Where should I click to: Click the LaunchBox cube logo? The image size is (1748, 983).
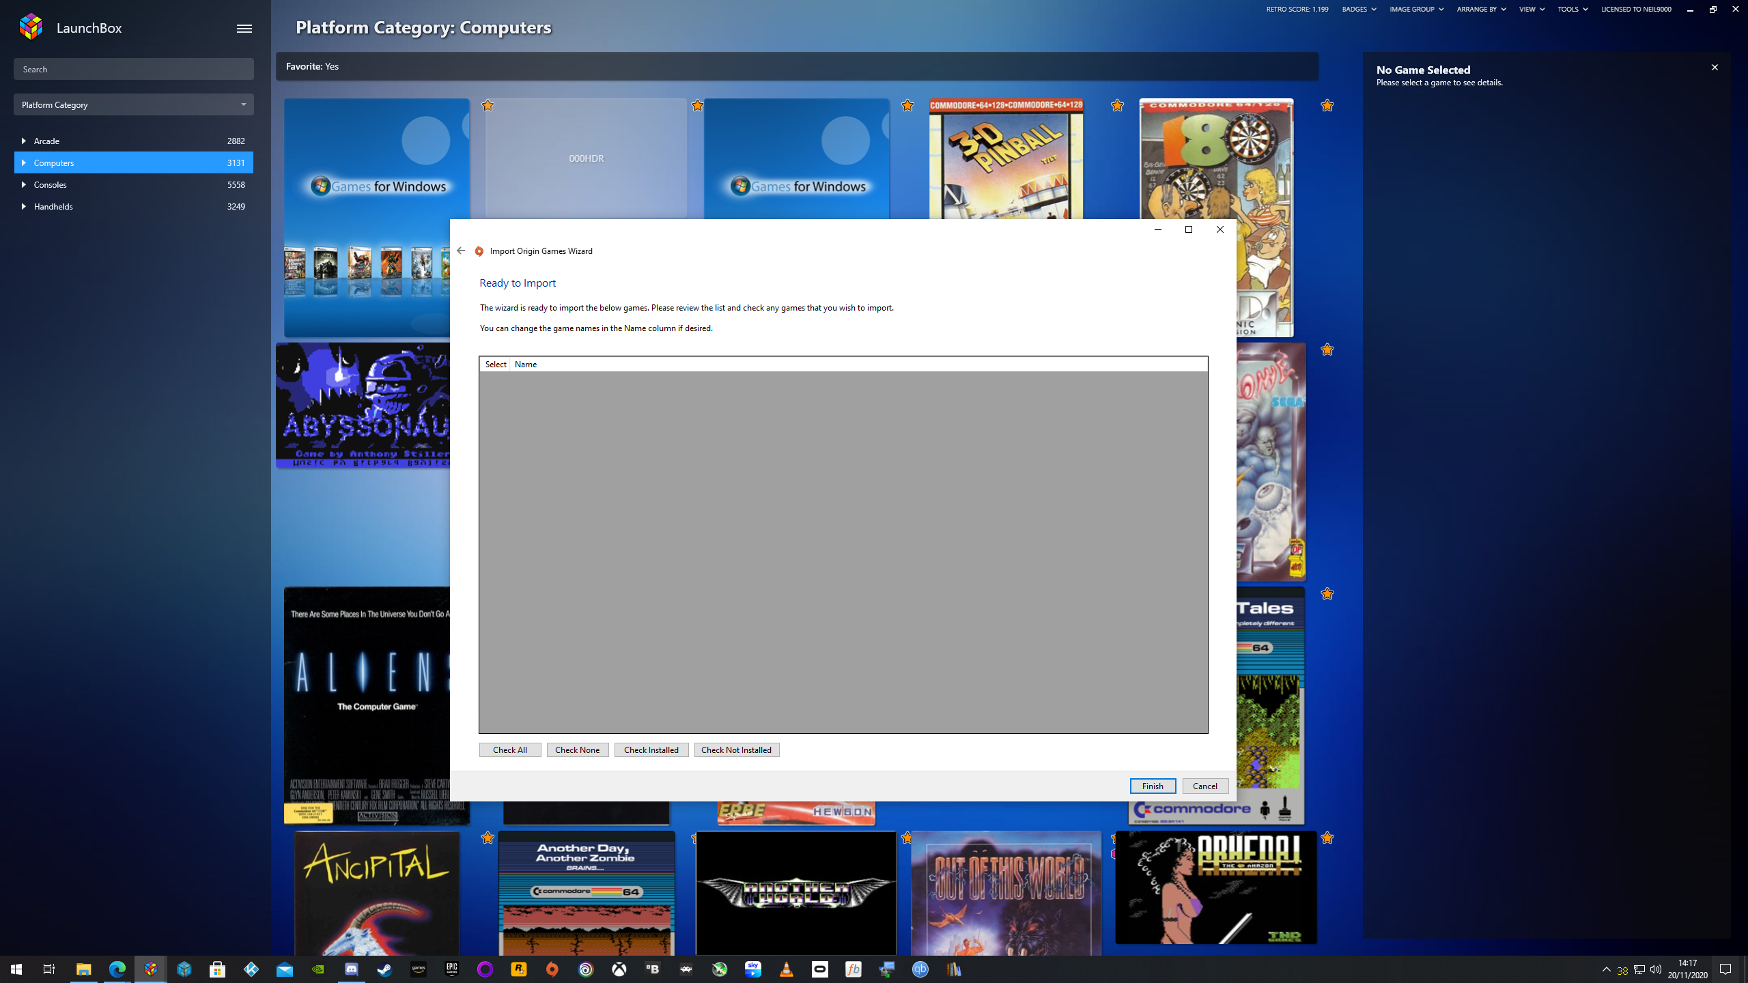[31, 27]
